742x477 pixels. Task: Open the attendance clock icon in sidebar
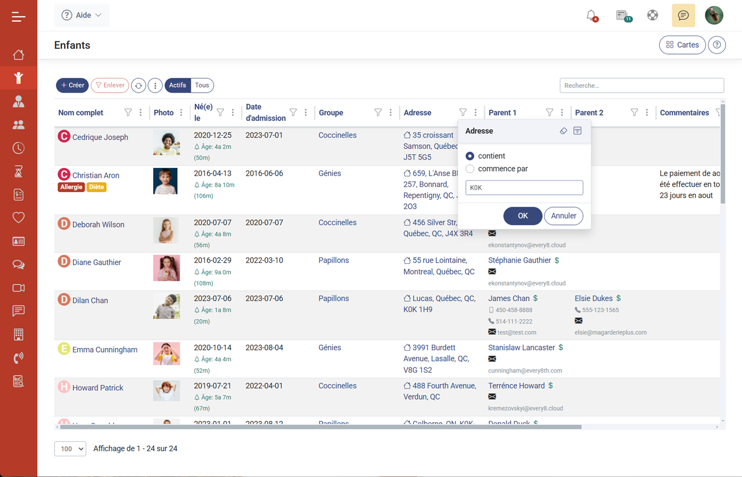coord(19,148)
